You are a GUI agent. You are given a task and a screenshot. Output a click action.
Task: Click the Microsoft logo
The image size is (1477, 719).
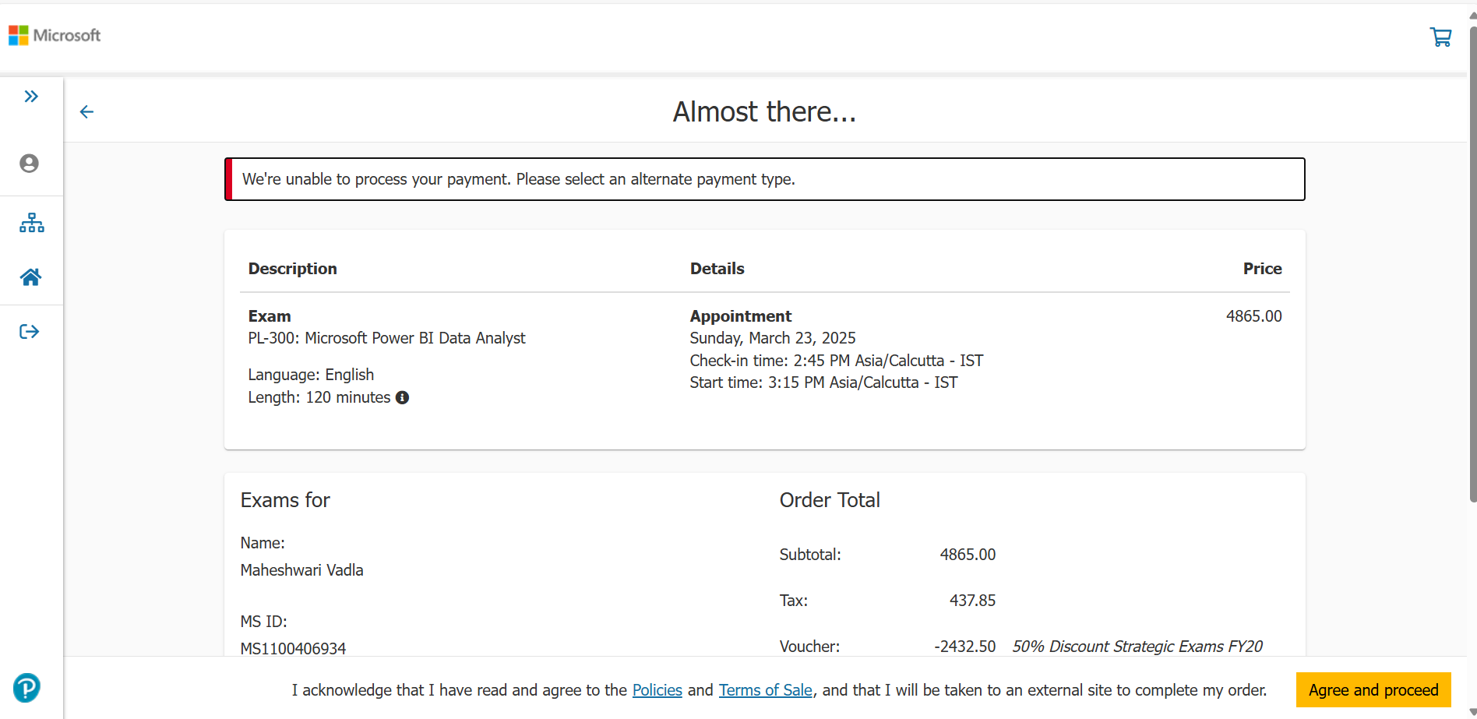pos(55,35)
